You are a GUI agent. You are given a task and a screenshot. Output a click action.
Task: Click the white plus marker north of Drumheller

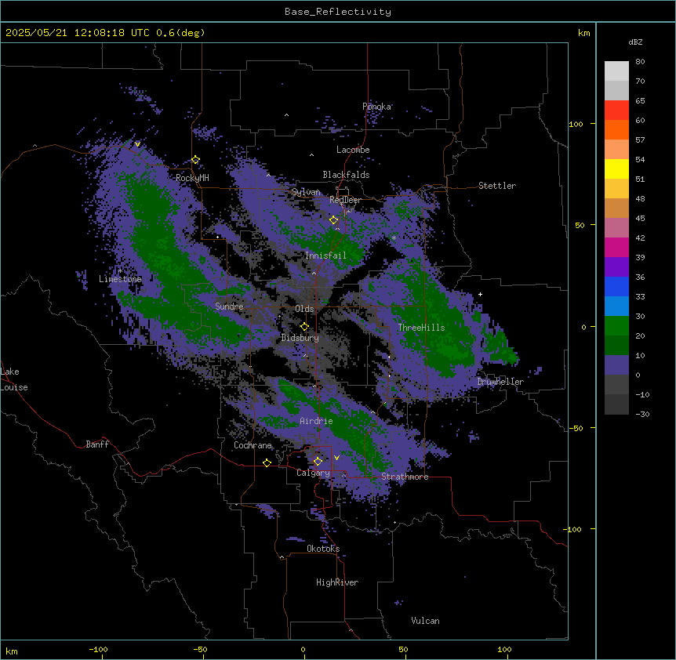480,294
